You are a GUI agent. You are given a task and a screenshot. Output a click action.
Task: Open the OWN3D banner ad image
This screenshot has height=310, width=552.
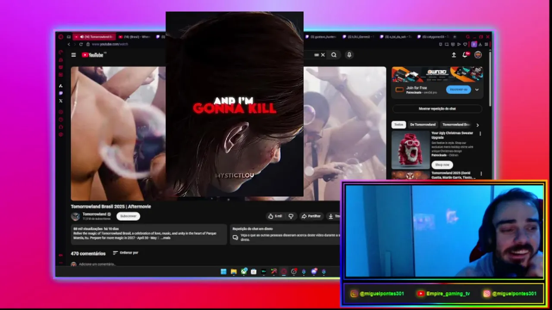click(x=437, y=74)
